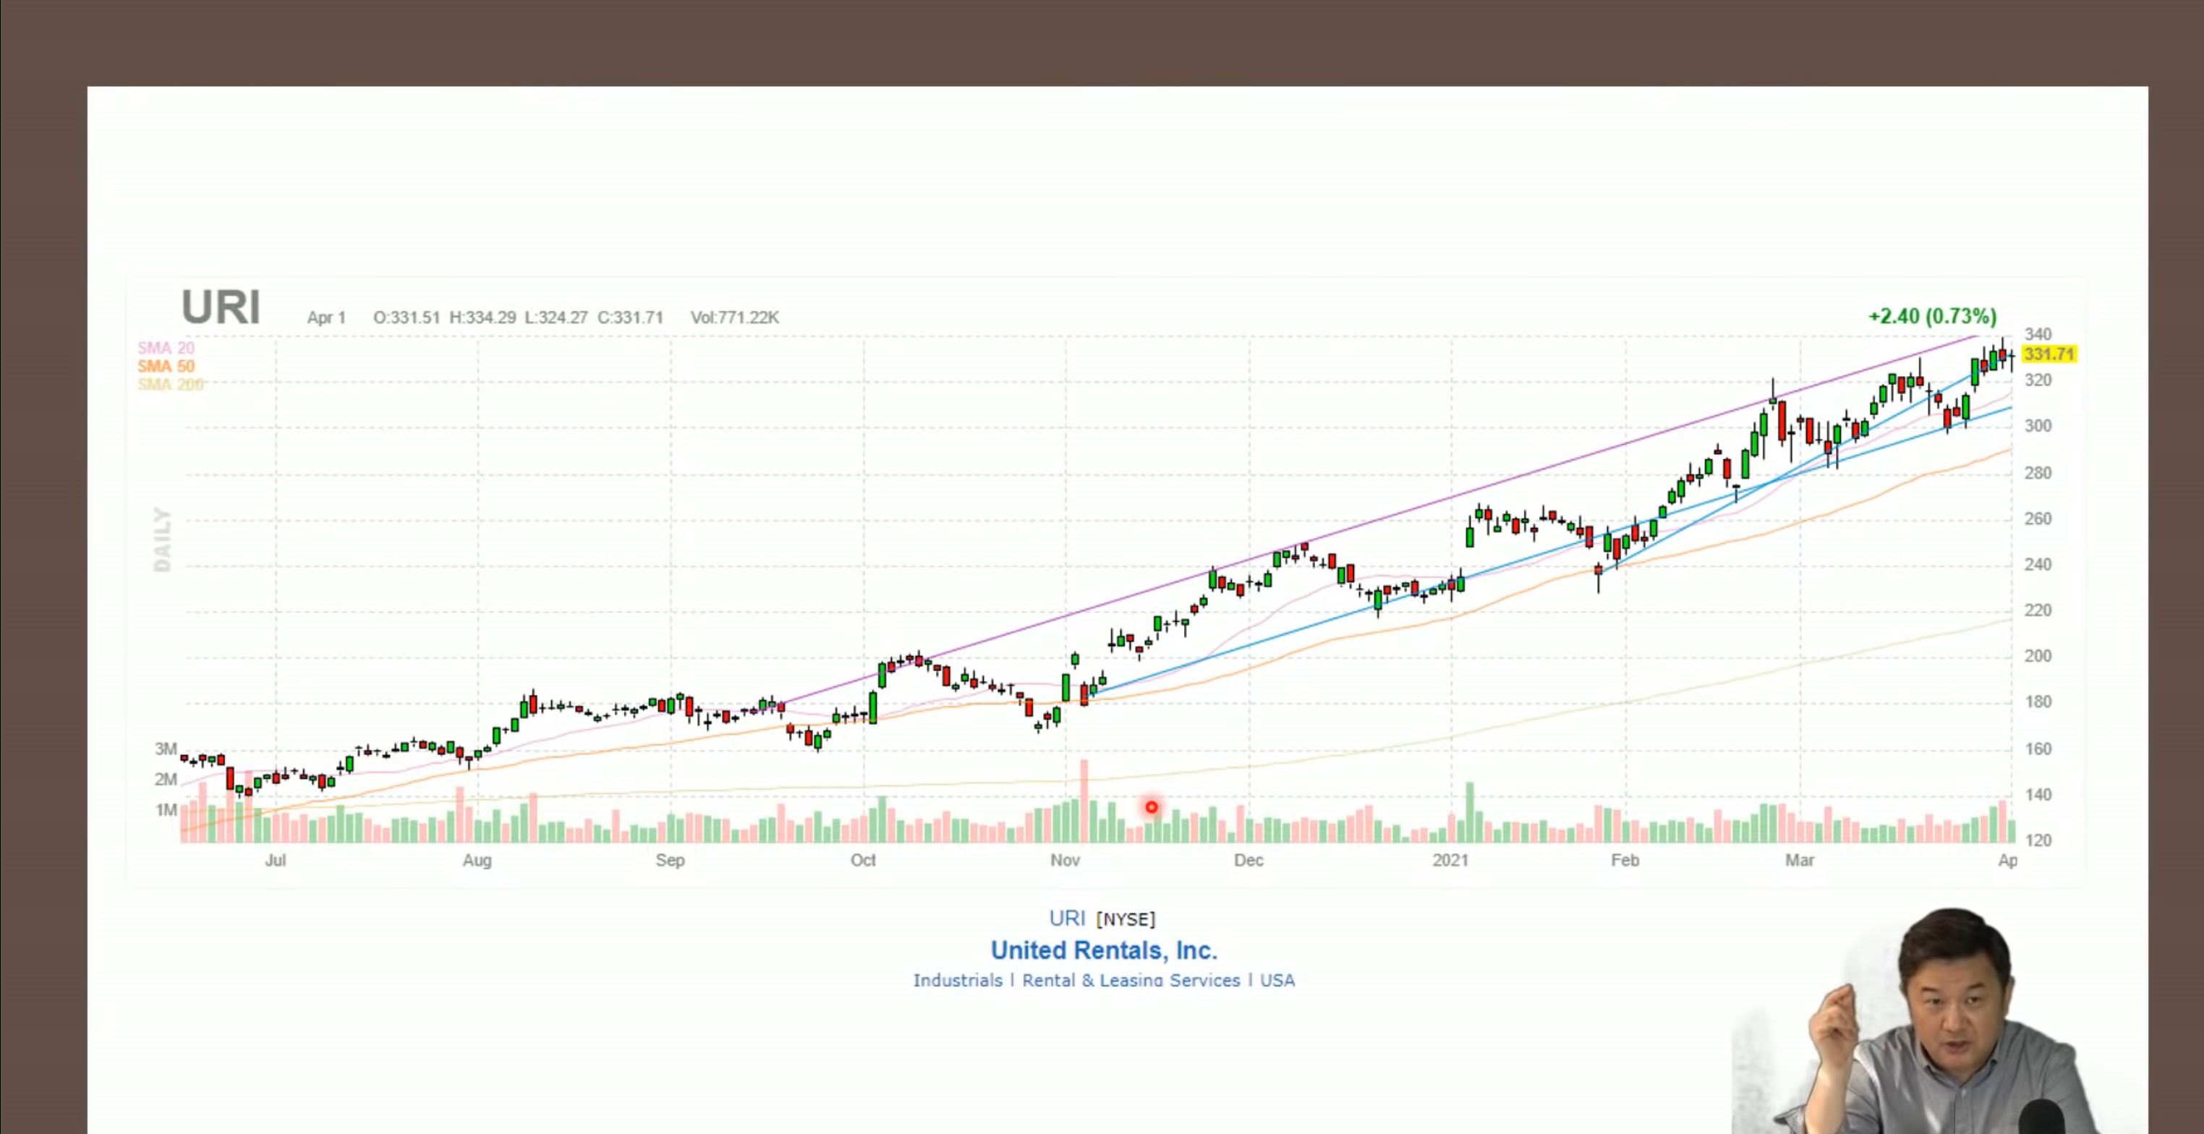Click the DAILY timeframe label

[162, 540]
